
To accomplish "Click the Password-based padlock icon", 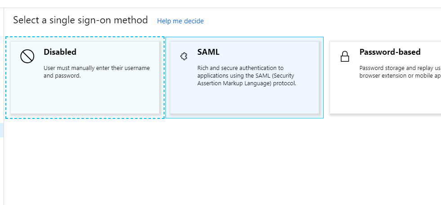I will tap(345, 57).
